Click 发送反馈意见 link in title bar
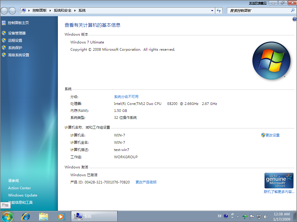The image size is (297, 222). (258, 3)
